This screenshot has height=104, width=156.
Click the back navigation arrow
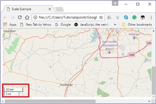(x=5, y=17)
